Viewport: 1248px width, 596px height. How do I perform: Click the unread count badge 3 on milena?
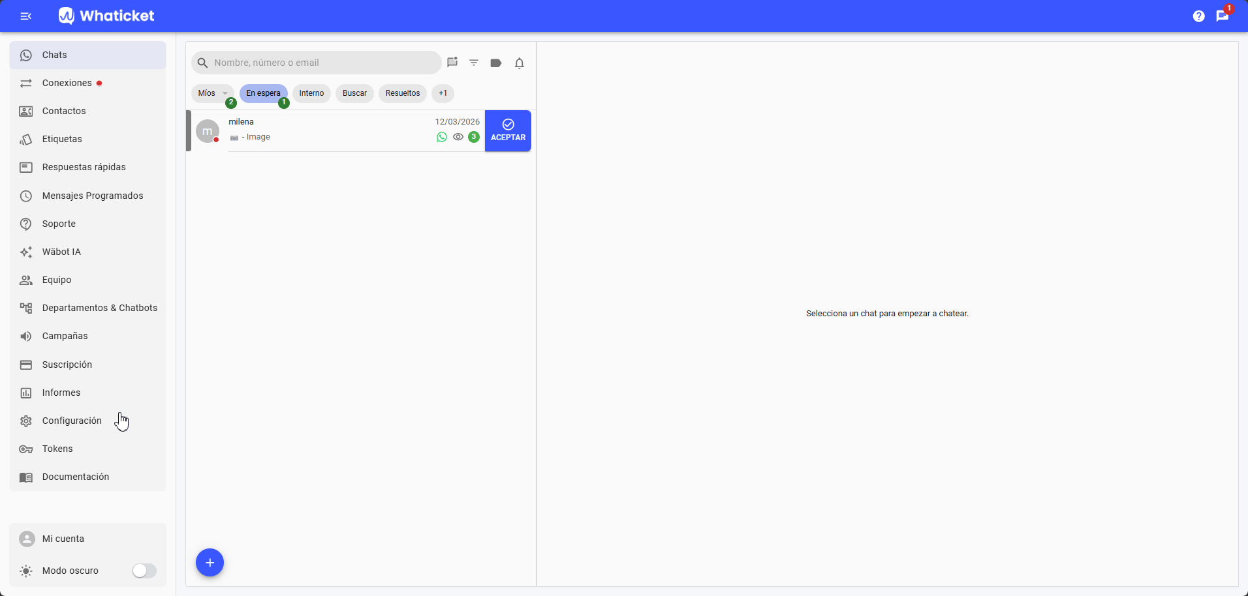(x=474, y=137)
